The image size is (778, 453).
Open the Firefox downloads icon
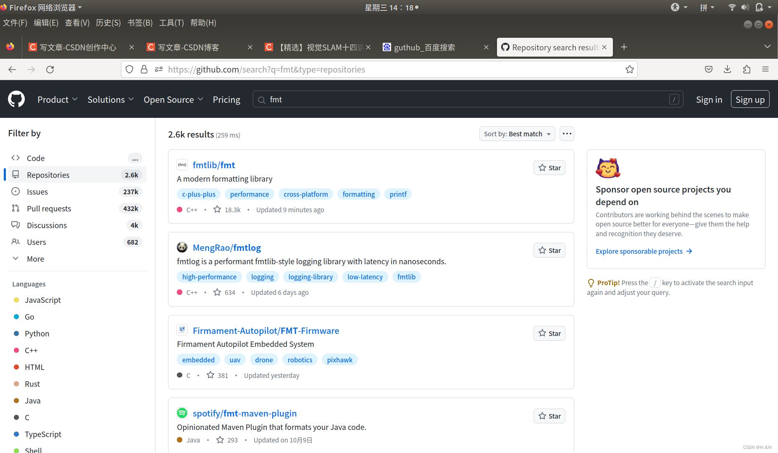pyautogui.click(x=727, y=69)
